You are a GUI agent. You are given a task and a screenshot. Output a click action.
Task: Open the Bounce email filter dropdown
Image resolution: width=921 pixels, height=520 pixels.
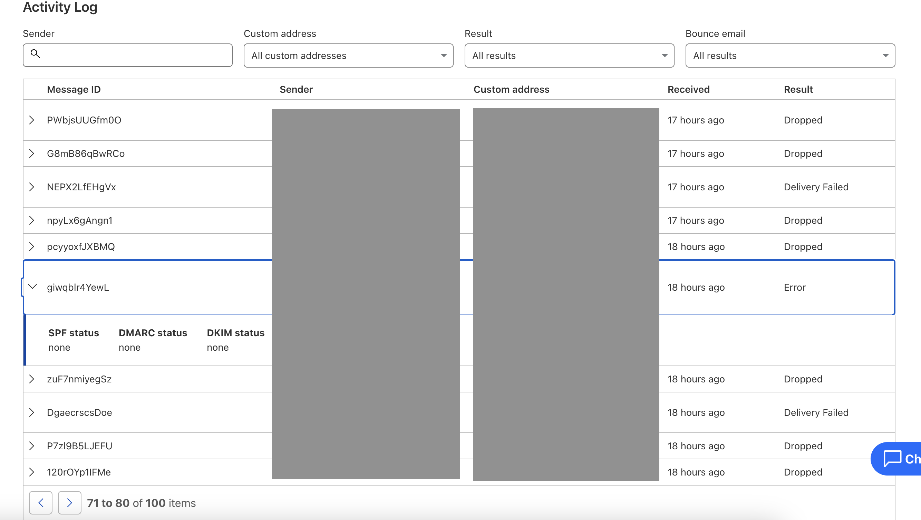click(790, 56)
